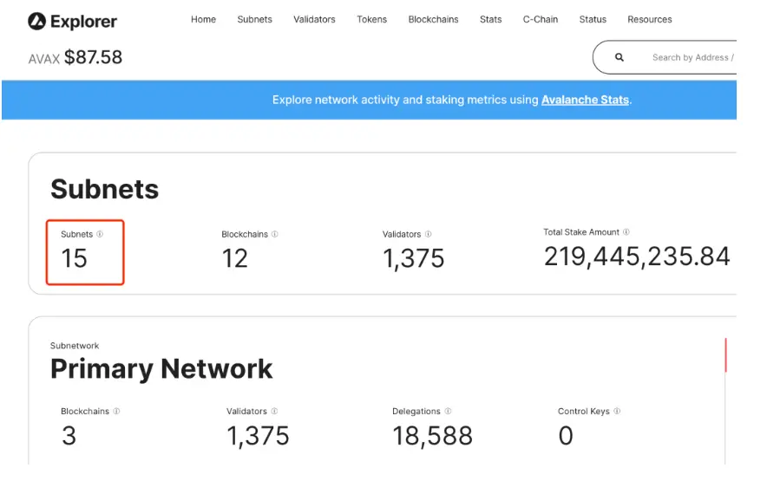Click the red vertical scrollbar indicator

pyautogui.click(x=725, y=355)
